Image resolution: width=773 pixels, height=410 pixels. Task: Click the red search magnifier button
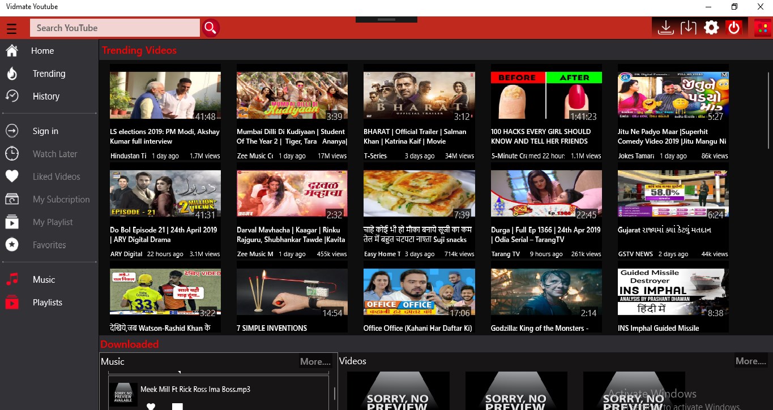pyautogui.click(x=211, y=28)
